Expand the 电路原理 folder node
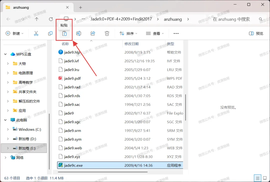The width and height of the screenshot is (270, 182). click(x=8, y=73)
